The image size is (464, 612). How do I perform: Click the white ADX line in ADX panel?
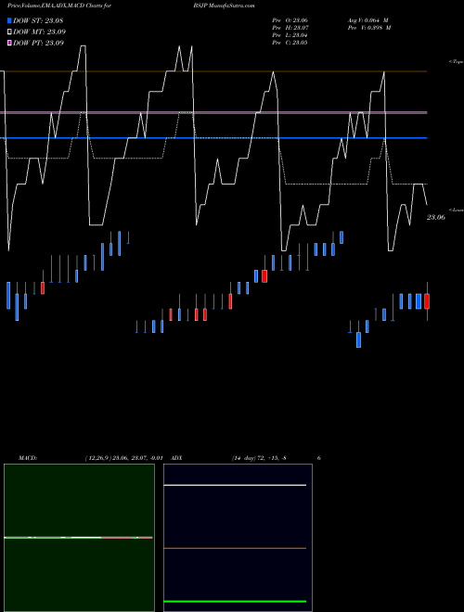coord(235,485)
